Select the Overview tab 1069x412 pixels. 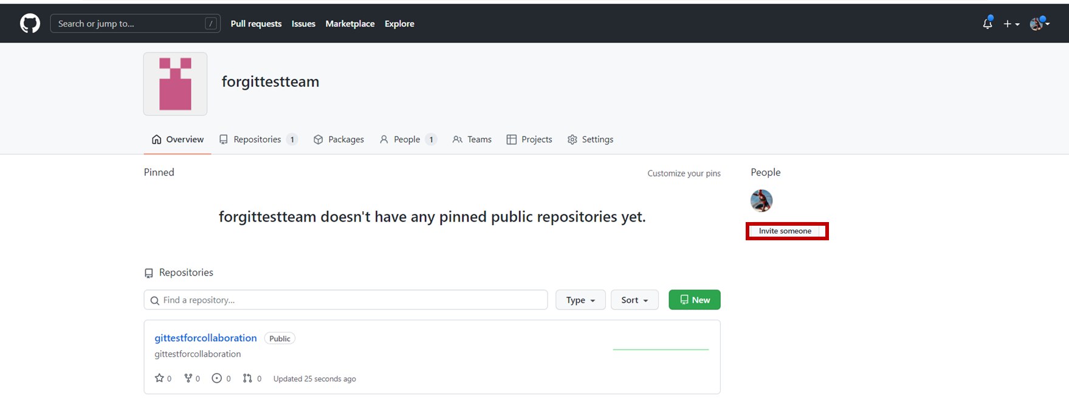[x=177, y=140]
